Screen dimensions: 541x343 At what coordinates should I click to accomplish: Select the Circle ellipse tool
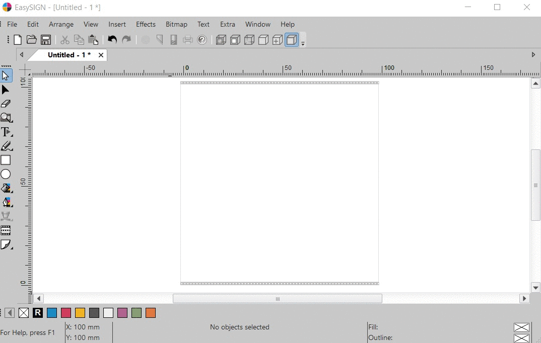(6, 174)
